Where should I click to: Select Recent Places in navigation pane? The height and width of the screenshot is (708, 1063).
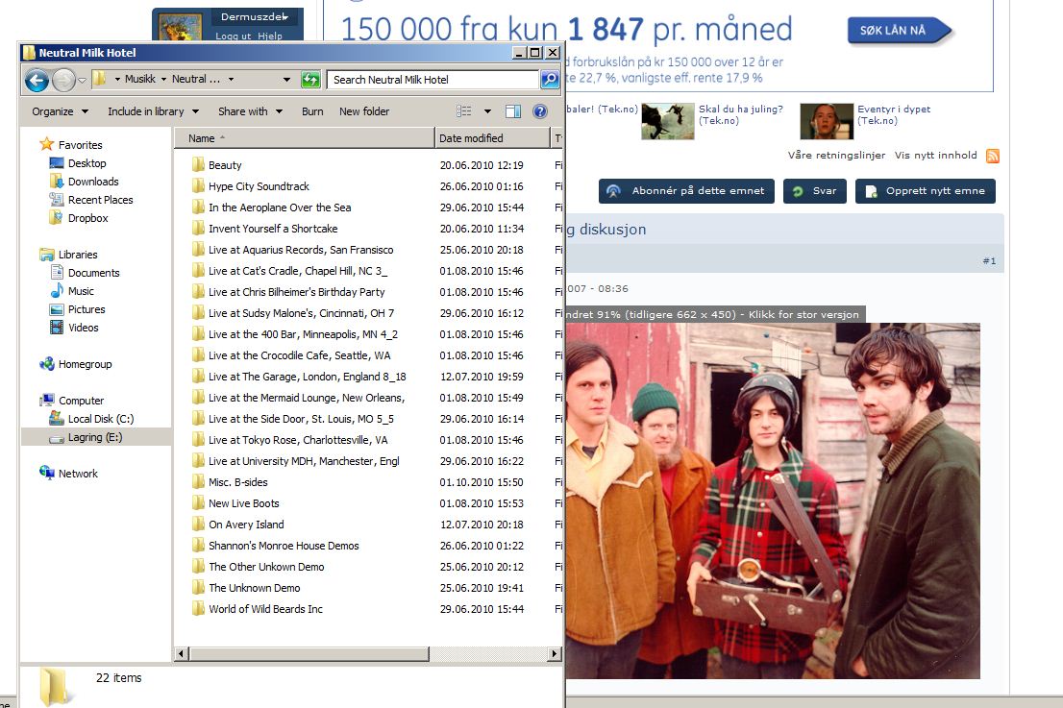click(x=100, y=200)
